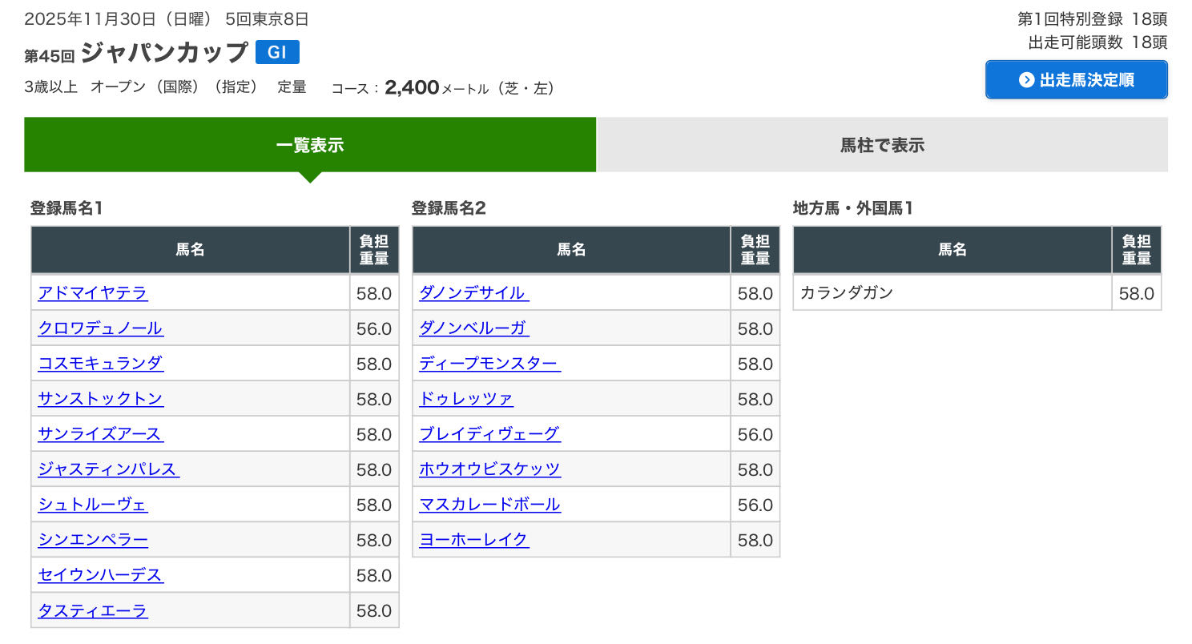This screenshot has height=644, width=1192.
Task: Click the arrow icon in 出走馬決定順 button
Action: click(1026, 80)
